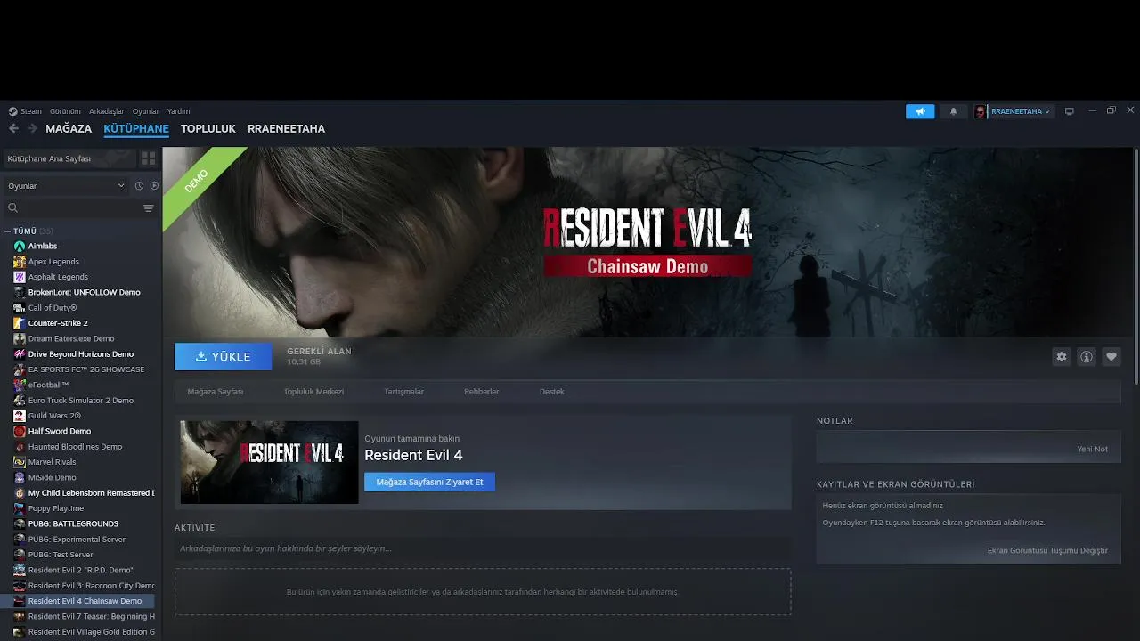Open the Steam menu
This screenshot has height=641, width=1140.
coord(31,111)
